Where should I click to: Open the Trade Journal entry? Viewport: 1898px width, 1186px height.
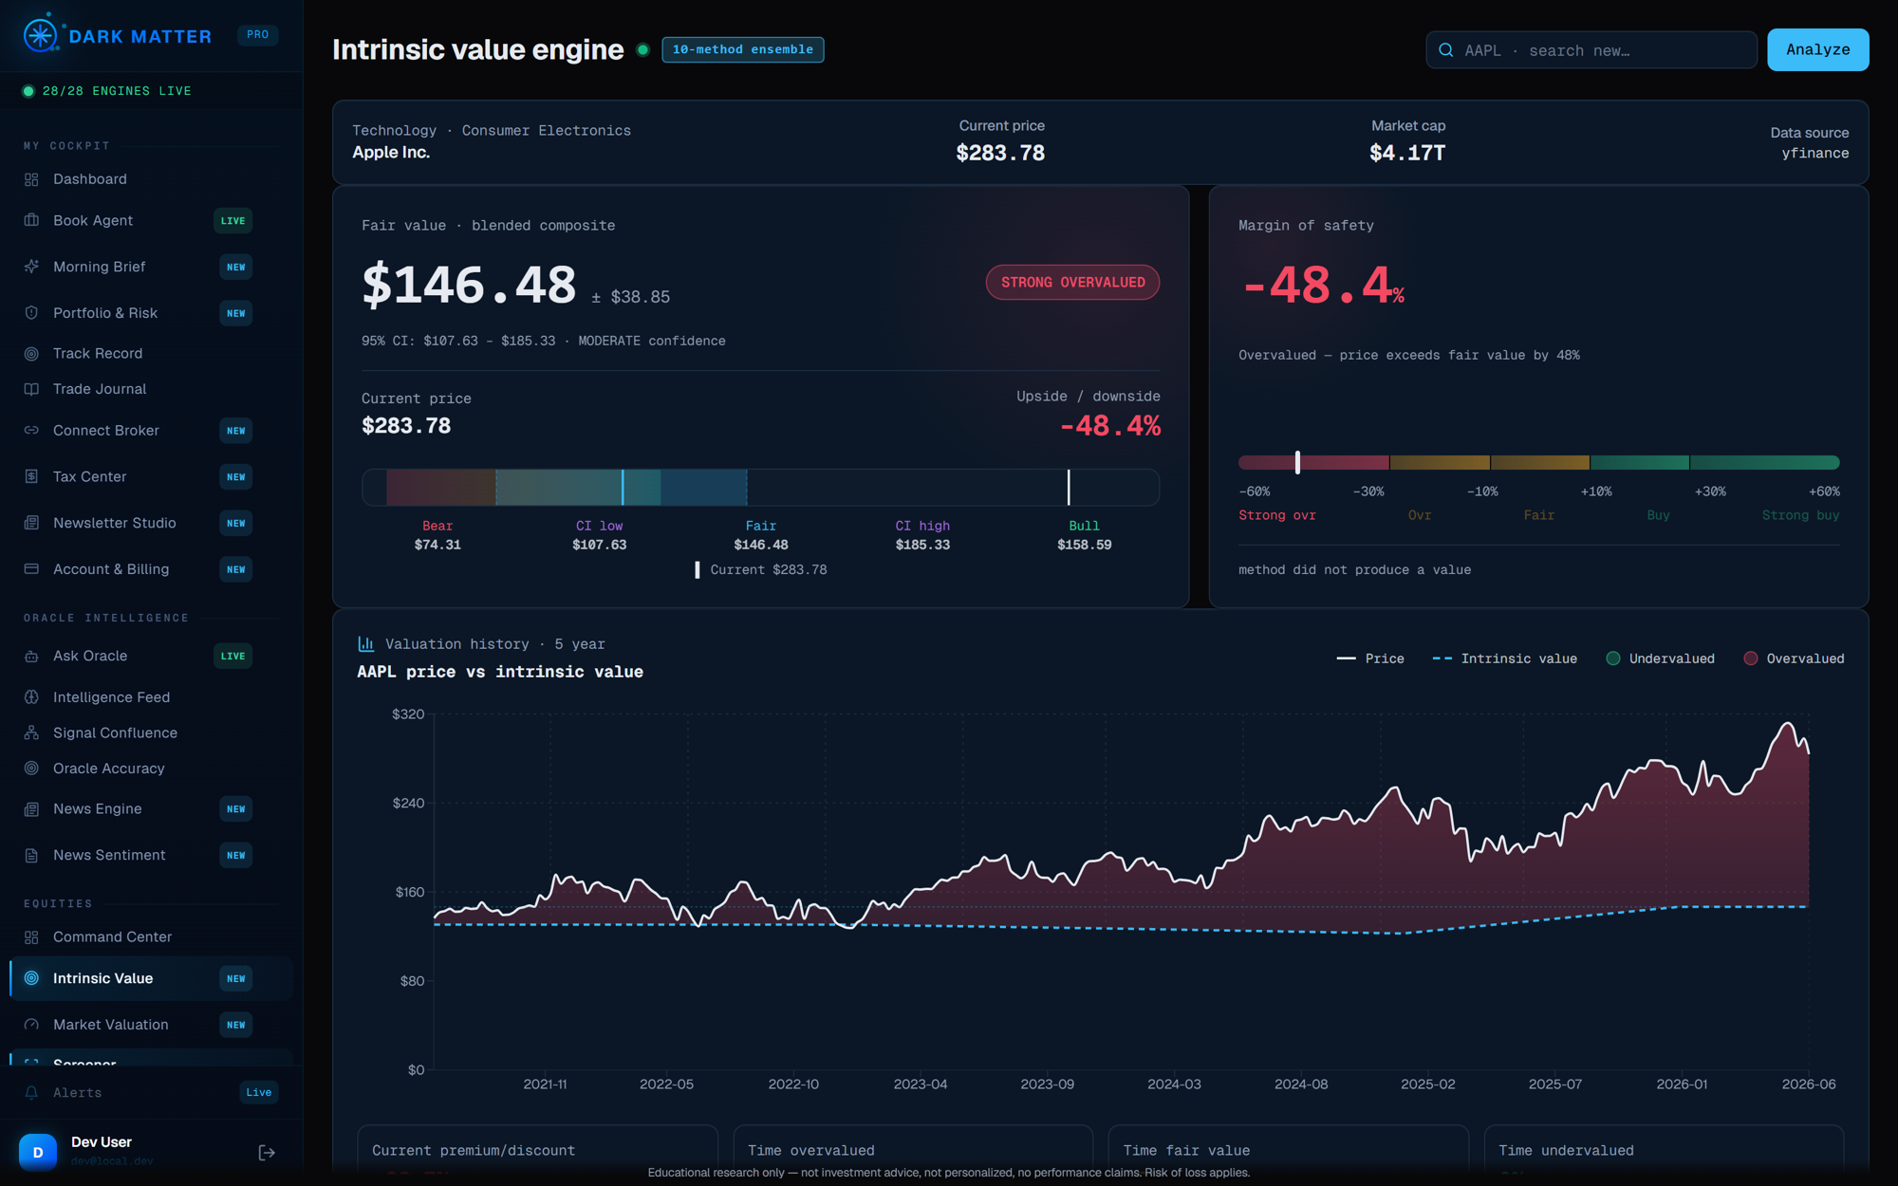pos(150,389)
